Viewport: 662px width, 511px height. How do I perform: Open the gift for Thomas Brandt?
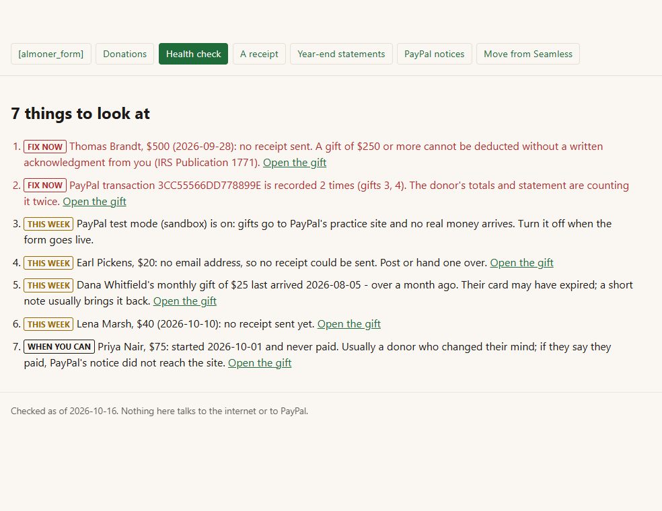click(x=295, y=163)
